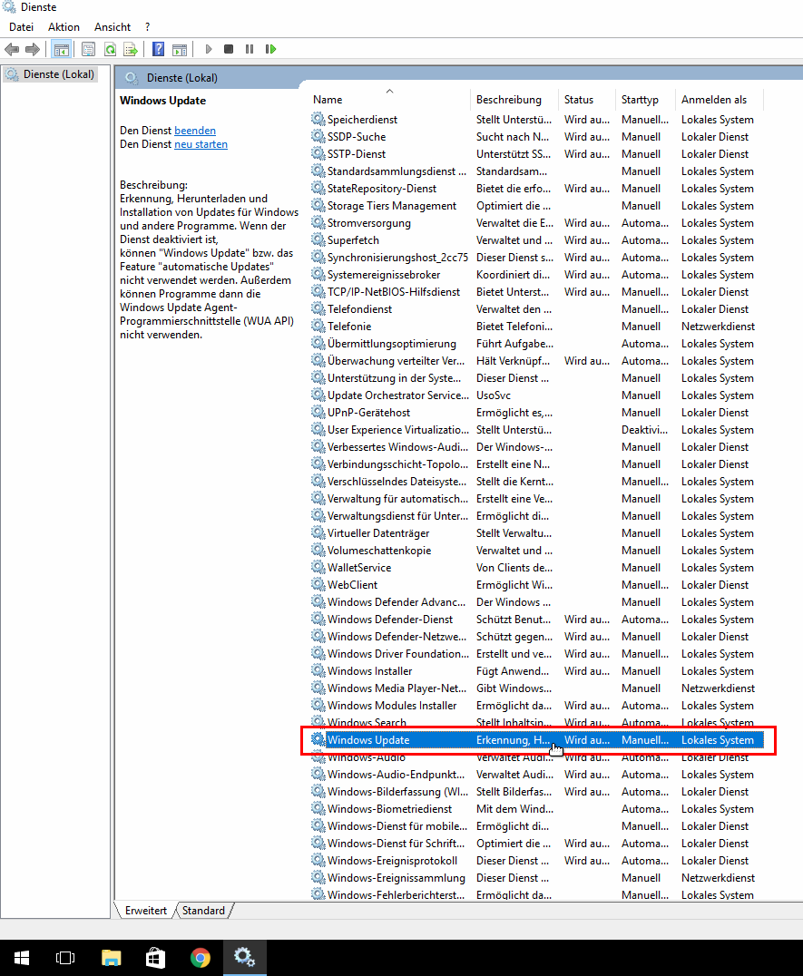The width and height of the screenshot is (803, 976).
Task: Click the Dienste gears icon in taskbar
Action: coord(245,957)
